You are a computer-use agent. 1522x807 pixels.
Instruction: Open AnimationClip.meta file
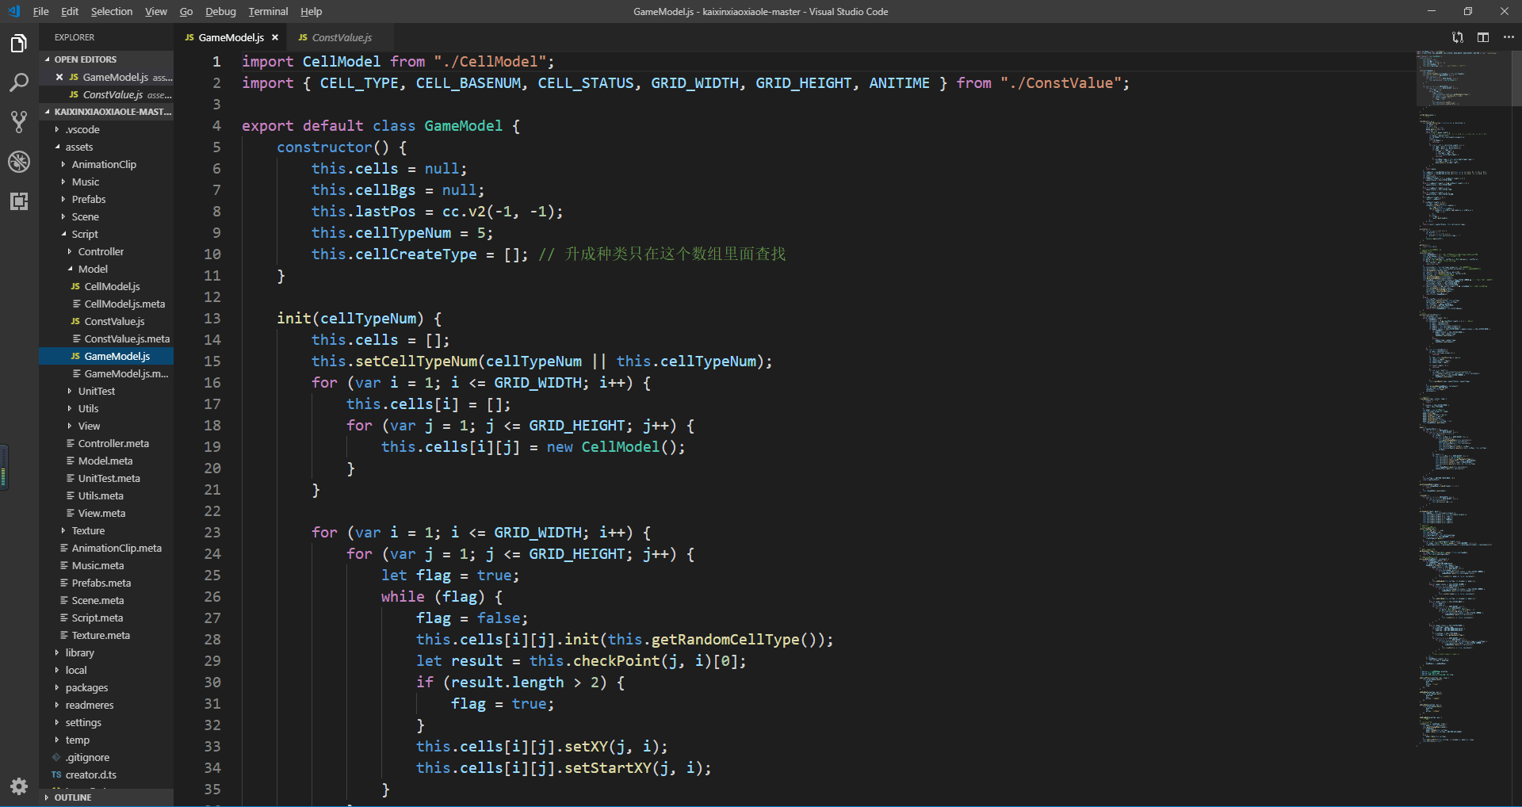[106, 548]
